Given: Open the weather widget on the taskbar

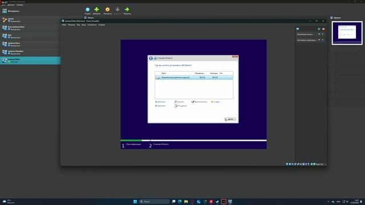Looking at the screenshot, I should point(8,201).
